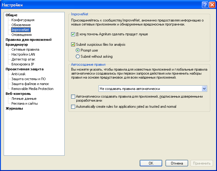Enable auto rules for trusted-signed applications
Image resolution: width=217 pixels, height=171 pixels.
pos(73,96)
